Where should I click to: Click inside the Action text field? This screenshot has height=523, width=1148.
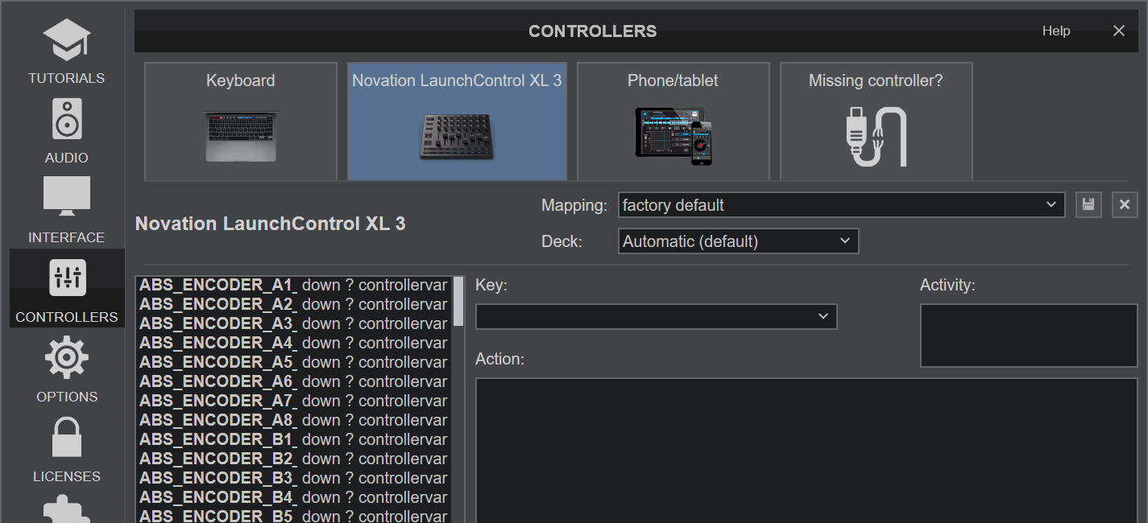(x=806, y=449)
